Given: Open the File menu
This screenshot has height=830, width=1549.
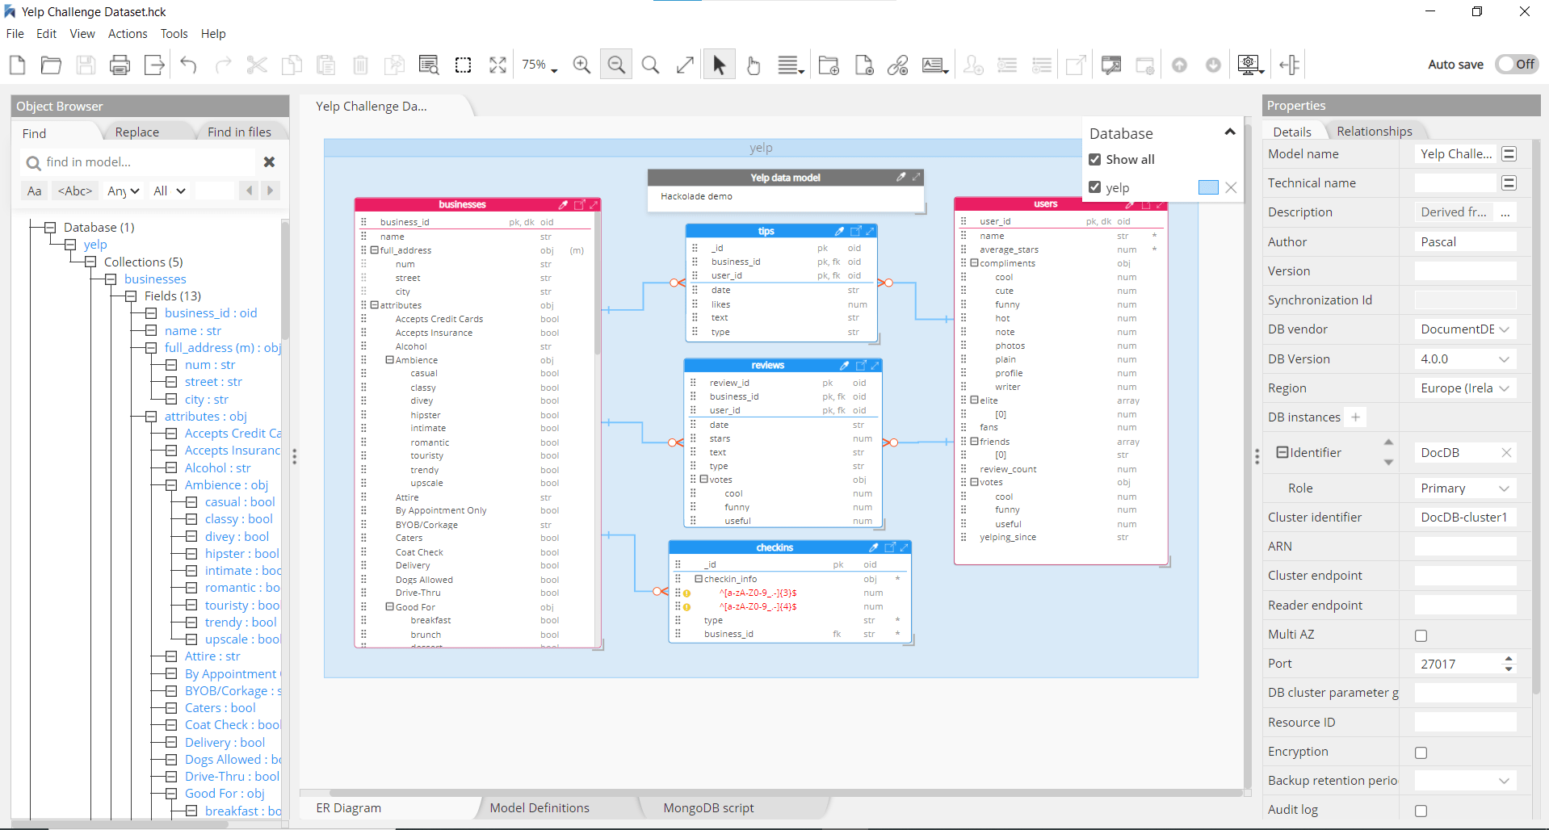Looking at the screenshot, I should tap(15, 34).
